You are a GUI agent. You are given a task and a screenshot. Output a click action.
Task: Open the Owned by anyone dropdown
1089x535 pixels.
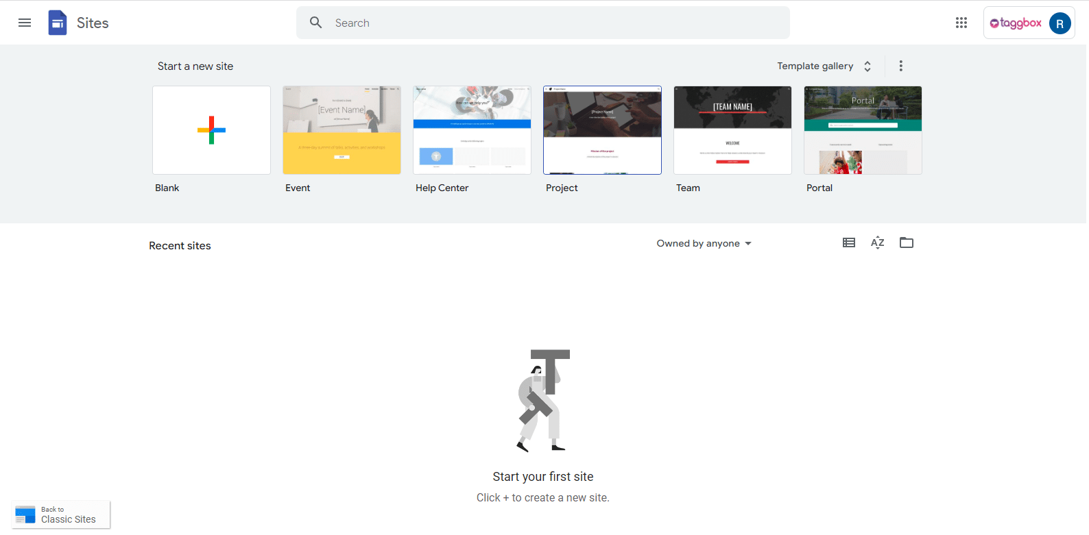[x=704, y=243]
